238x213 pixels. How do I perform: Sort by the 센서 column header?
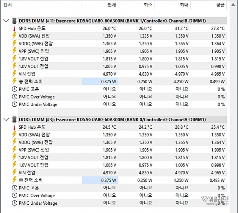tap(41, 5)
